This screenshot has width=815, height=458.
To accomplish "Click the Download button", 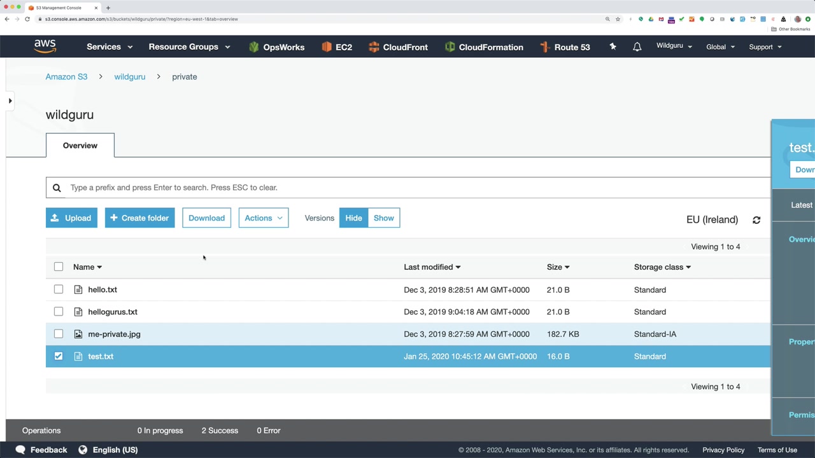I will tap(206, 218).
